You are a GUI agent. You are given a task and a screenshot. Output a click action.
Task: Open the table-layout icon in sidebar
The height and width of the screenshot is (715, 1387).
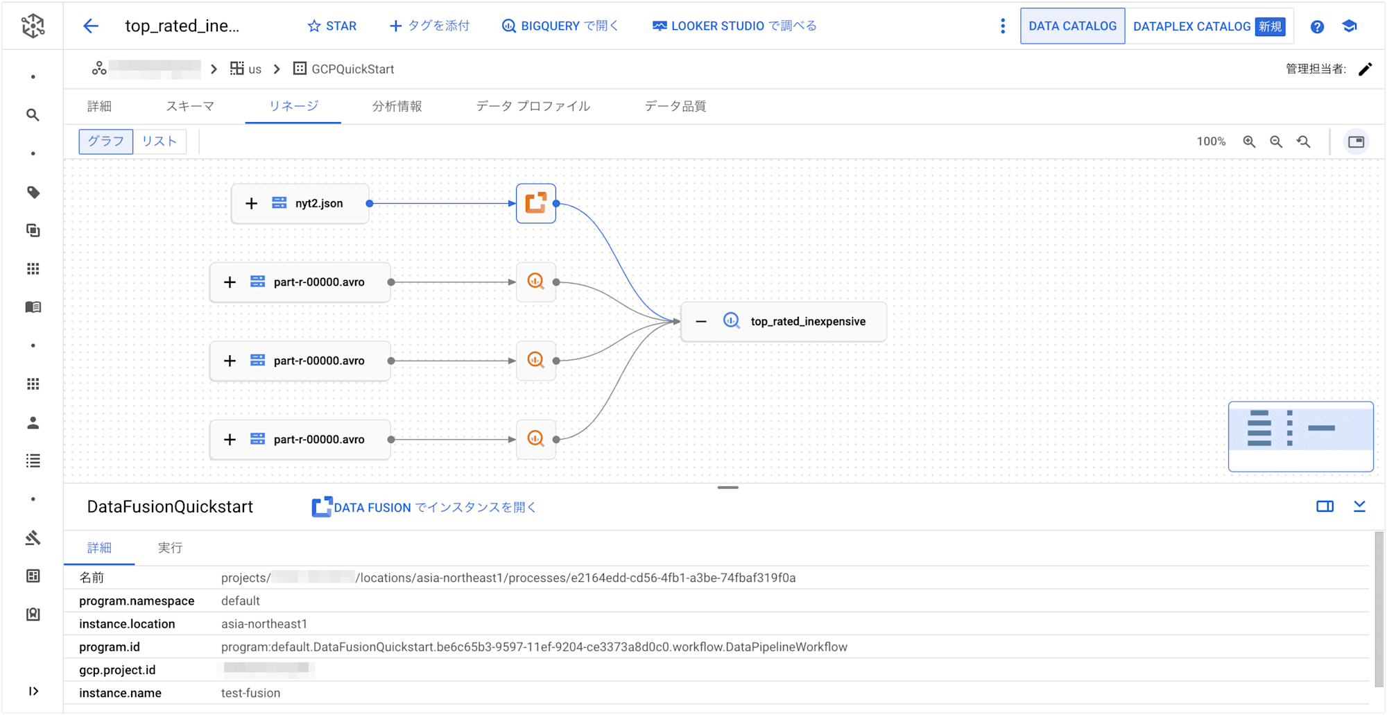pos(33,576)
